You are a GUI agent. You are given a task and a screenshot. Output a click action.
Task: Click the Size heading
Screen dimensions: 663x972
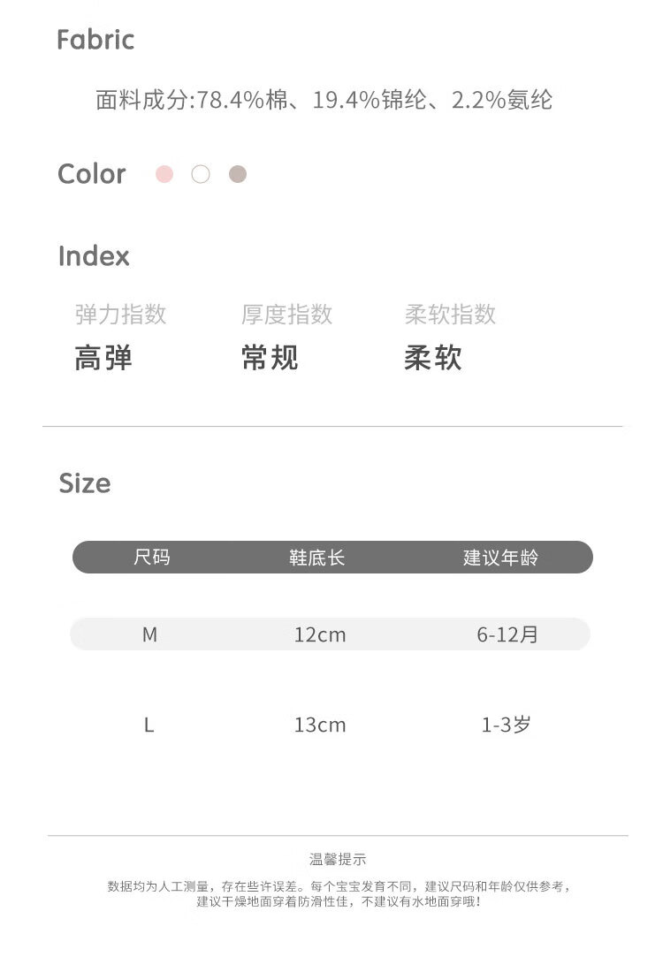(x=85, y=483)
